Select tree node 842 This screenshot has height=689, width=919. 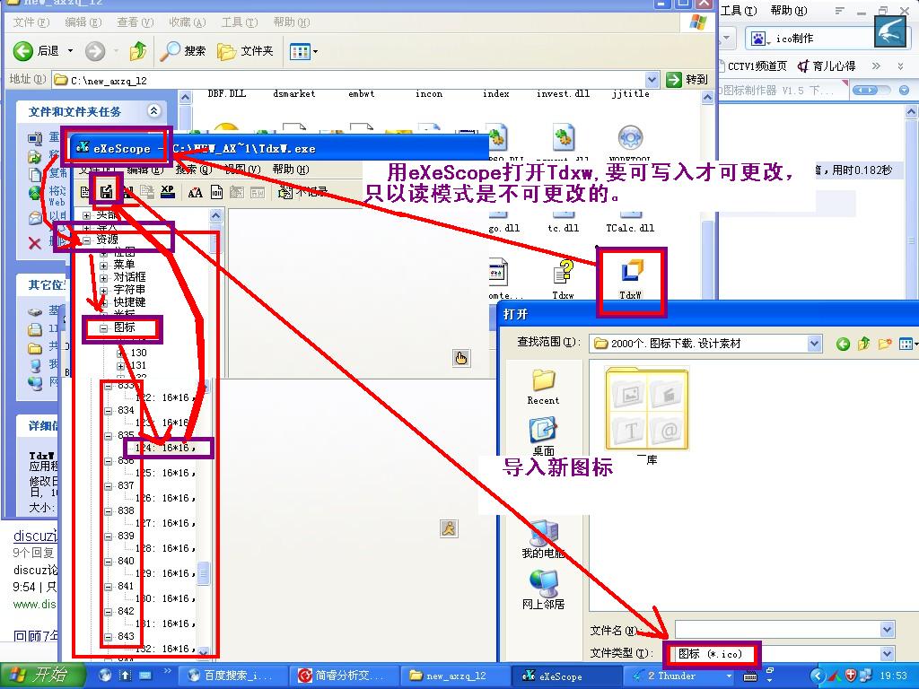click(x=126, y=611)
